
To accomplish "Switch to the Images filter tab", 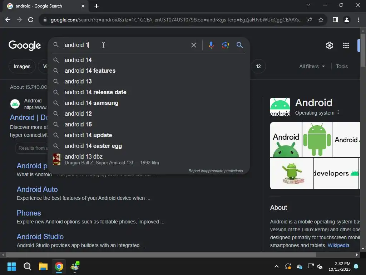I will coord(22,66).
